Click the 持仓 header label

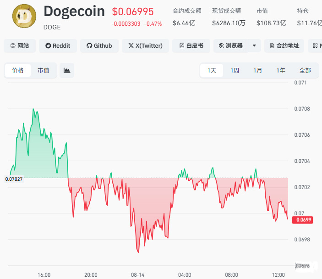tap(303, 11)
